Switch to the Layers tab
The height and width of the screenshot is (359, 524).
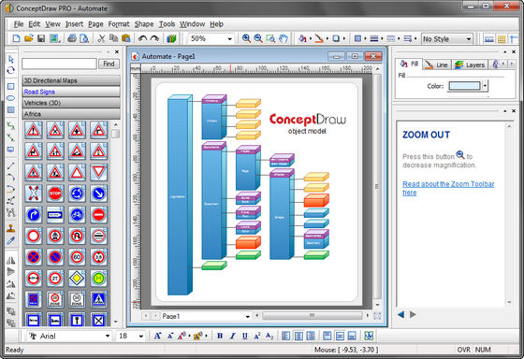pos(470,65)
